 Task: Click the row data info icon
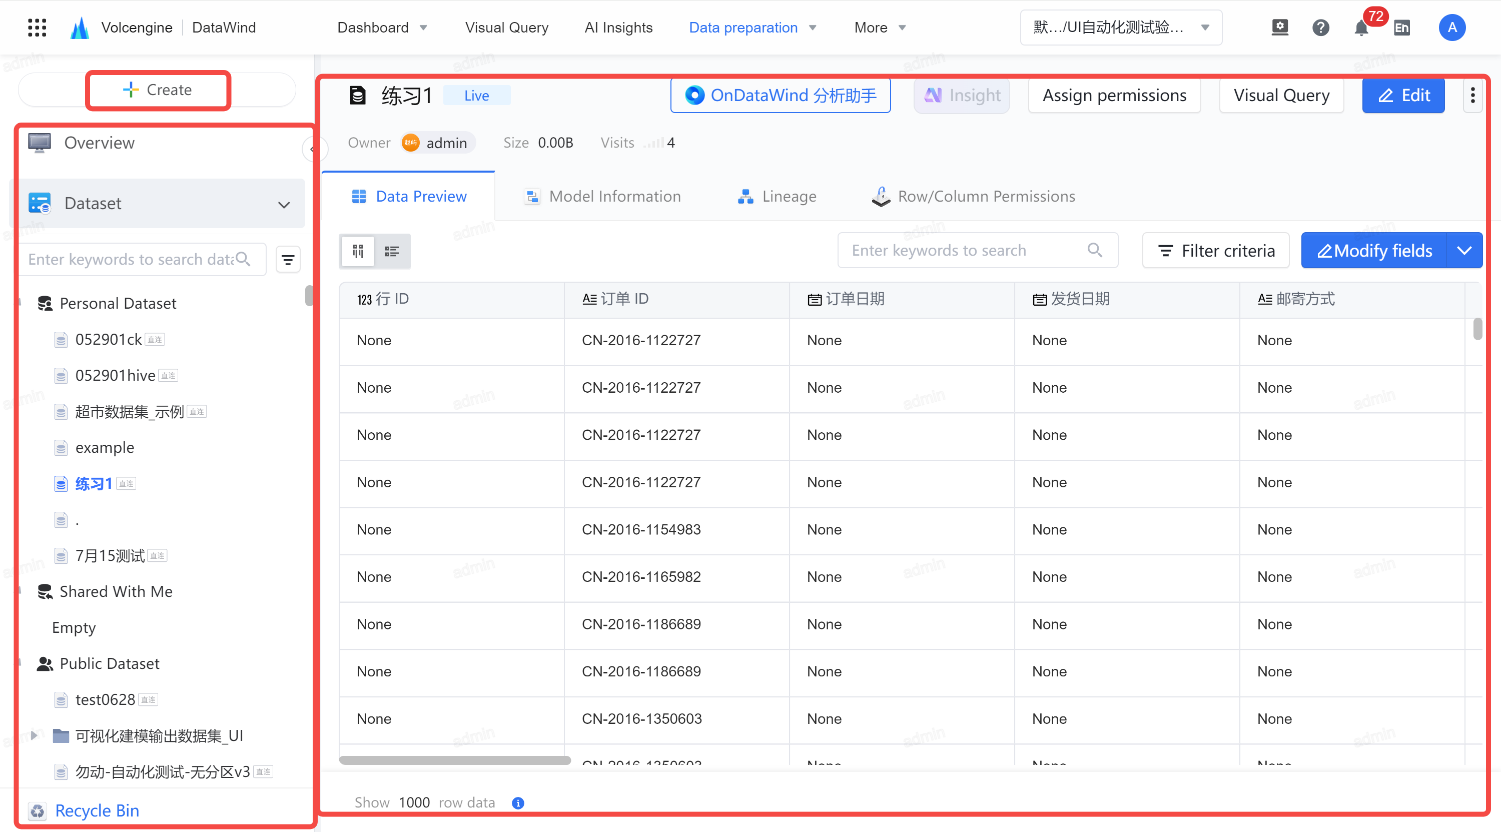coord(517,803)
